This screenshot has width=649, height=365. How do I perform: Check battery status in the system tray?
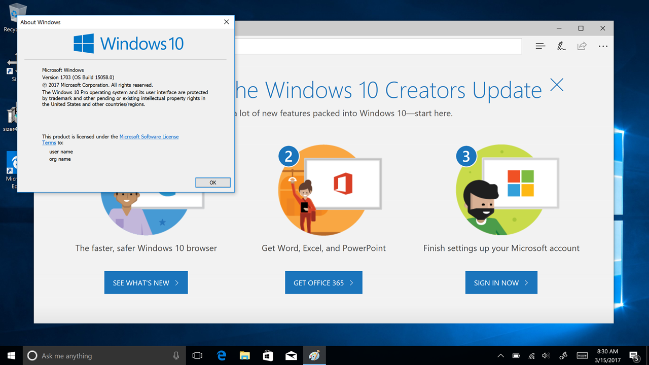coord(516,355)
